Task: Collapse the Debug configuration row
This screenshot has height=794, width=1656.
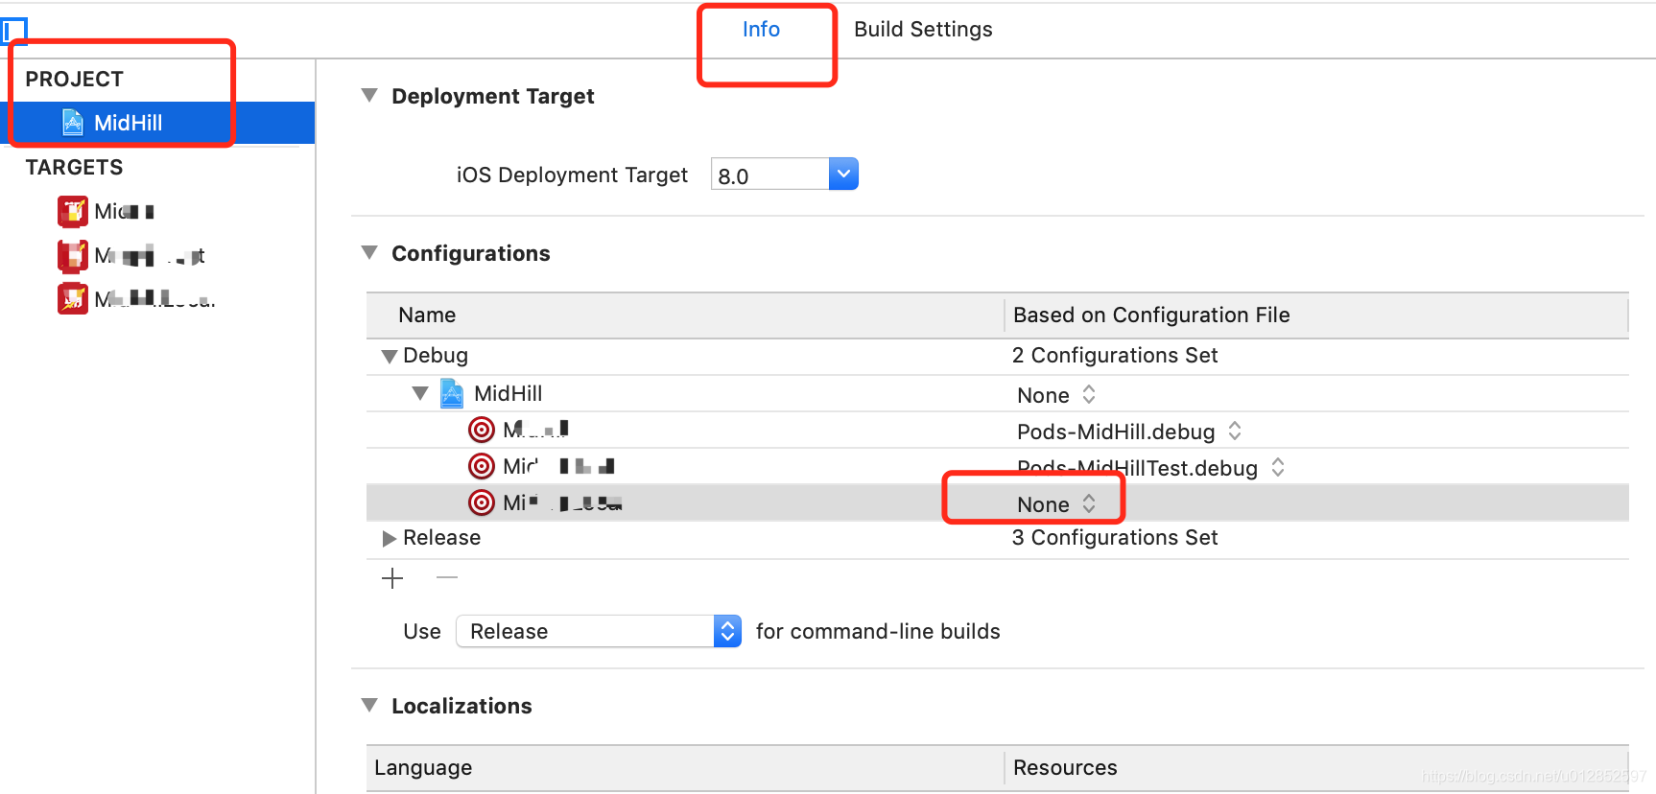Action: pyautogui.click(x=389, y=356)
